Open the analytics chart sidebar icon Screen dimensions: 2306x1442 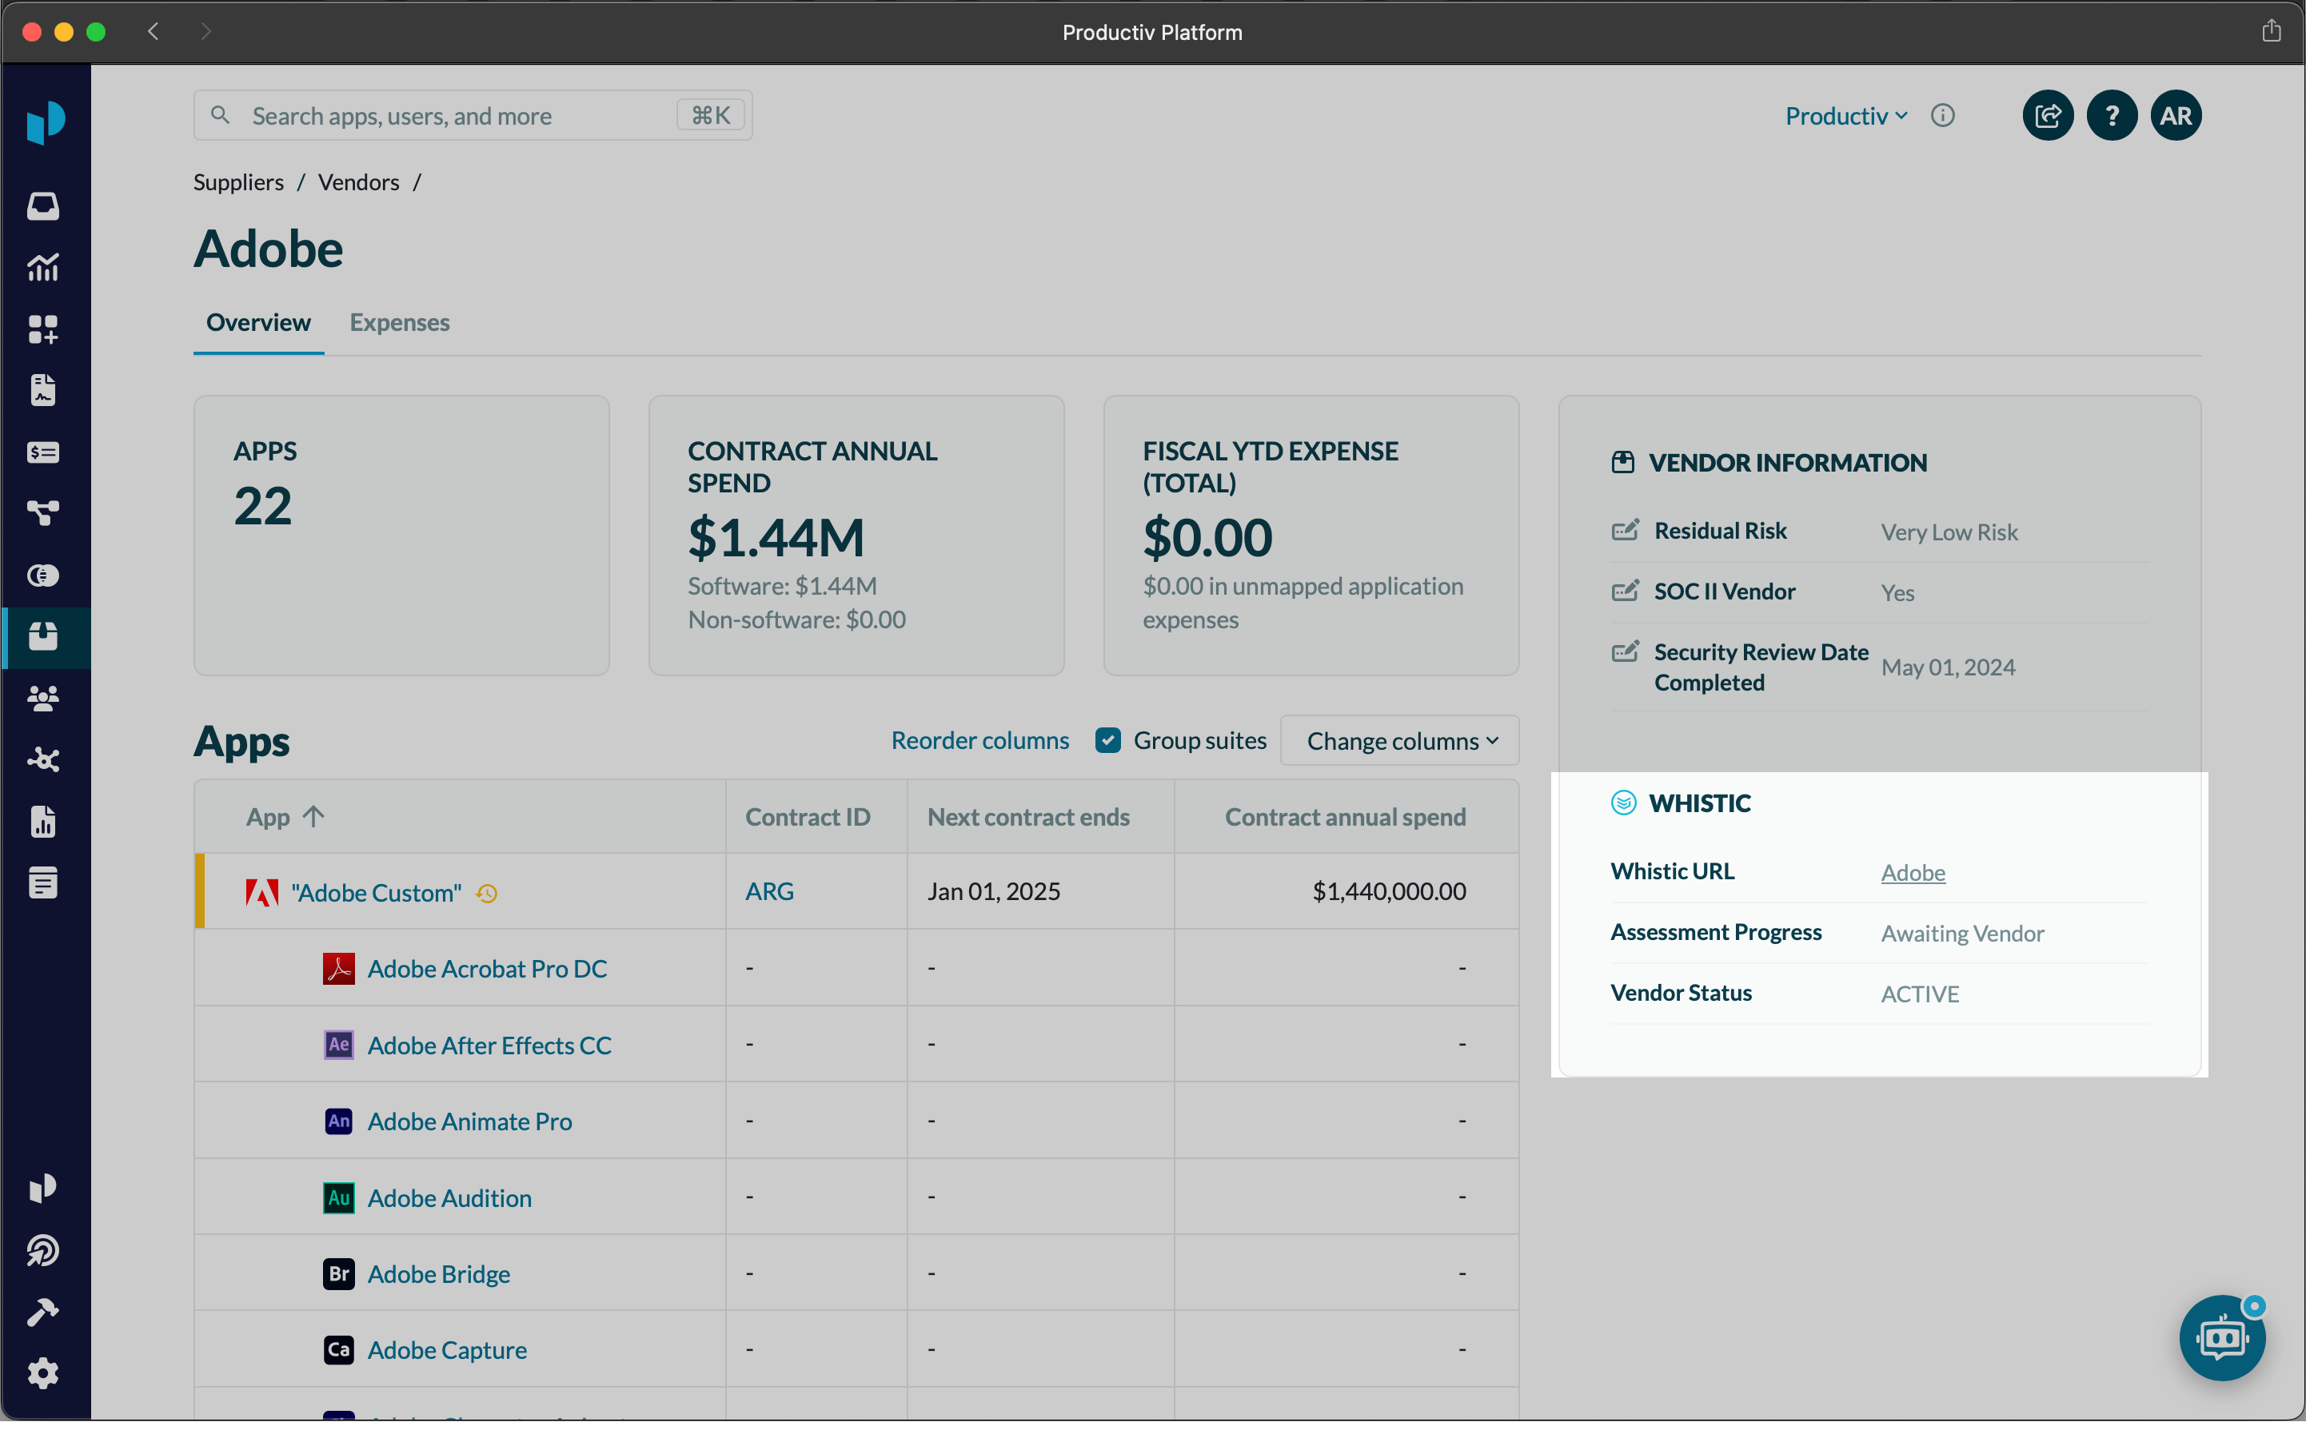pos(43,268)
